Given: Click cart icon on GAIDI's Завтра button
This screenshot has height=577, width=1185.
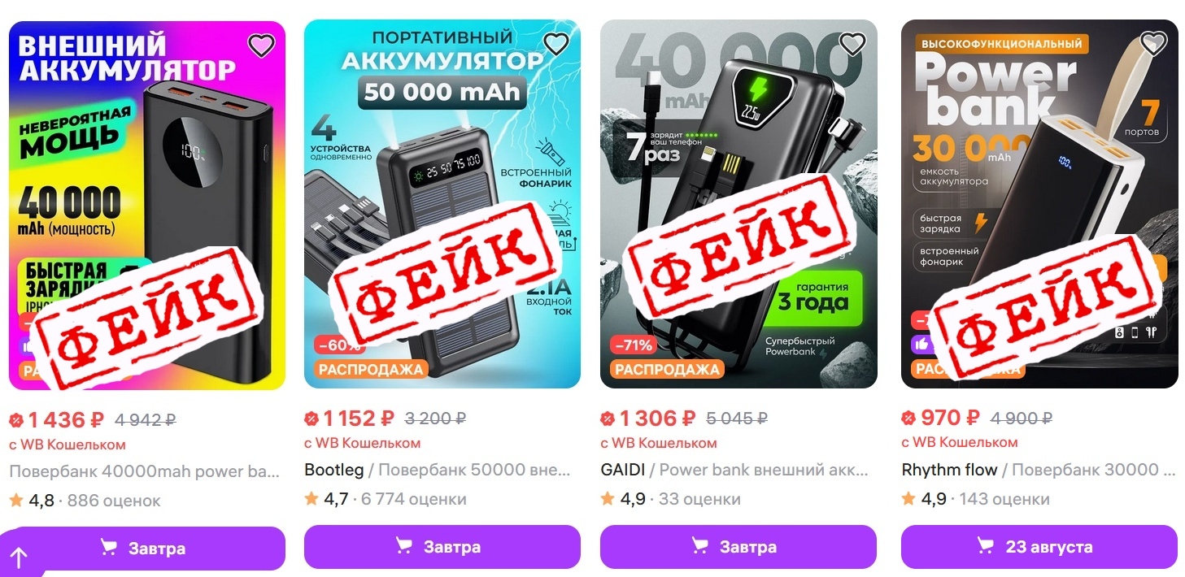Looking at the screenshot, I should point(700,546).
